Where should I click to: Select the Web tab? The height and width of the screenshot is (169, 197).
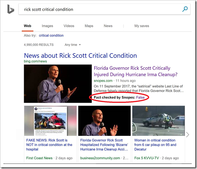[x=28, y=26]
